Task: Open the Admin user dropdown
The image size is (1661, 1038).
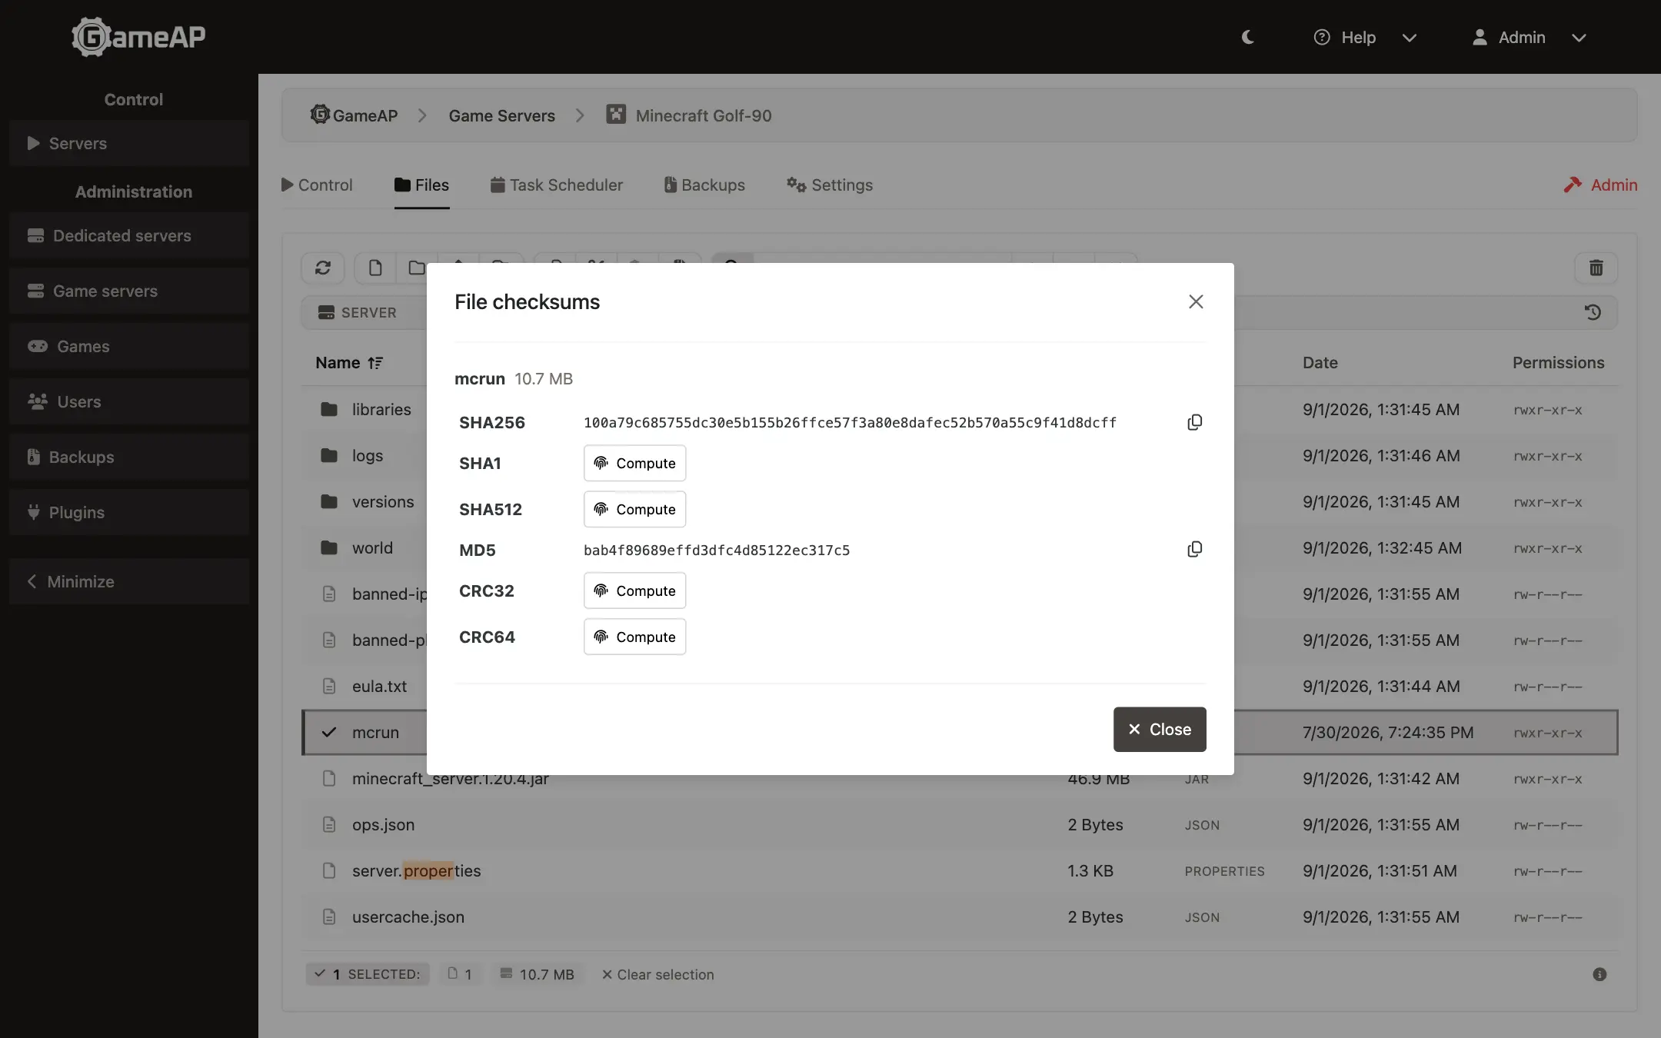Action: point(1529,37)
